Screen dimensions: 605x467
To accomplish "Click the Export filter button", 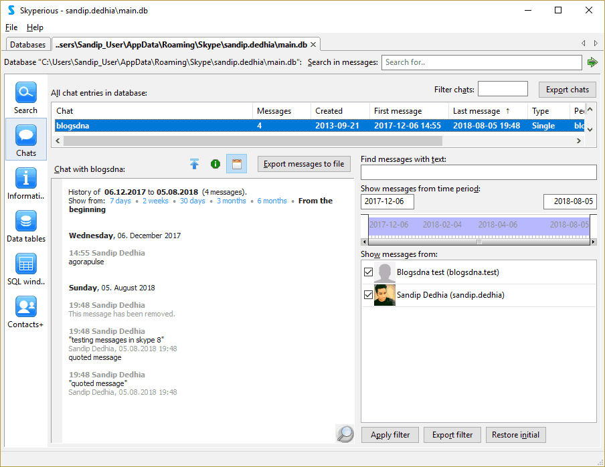I will point(452,435).
